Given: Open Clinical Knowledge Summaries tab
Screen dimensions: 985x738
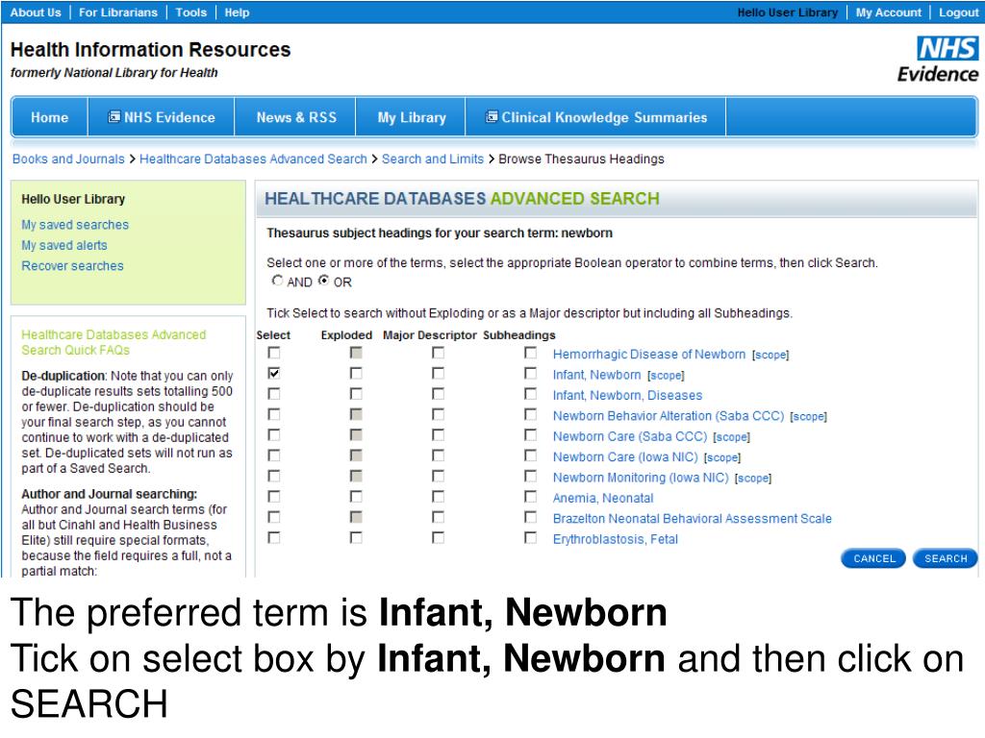Looking at the screenshot, I should [596, 117].
